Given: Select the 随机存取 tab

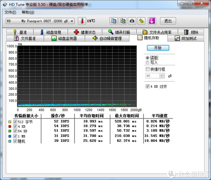Looking at the screenshot, I should 148,38.
